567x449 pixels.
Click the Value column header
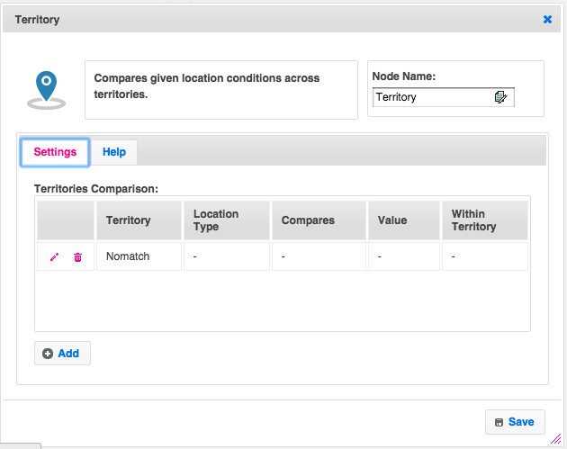coord(404,220)
